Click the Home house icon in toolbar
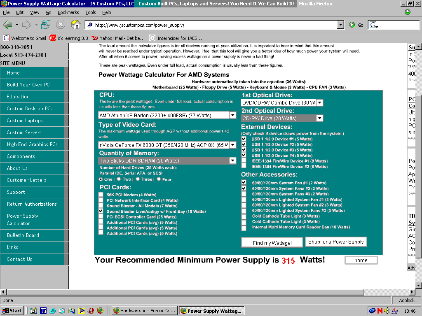Screen dimensions: 422x316 pyautogui.click(x=75, y=25)
